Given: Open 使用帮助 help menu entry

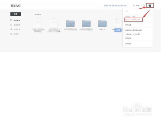Looking at the screenshot, I should [x=128, y=38].
